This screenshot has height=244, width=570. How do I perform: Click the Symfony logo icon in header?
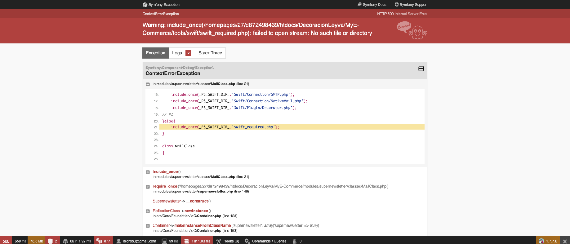(x=145, y=5)
